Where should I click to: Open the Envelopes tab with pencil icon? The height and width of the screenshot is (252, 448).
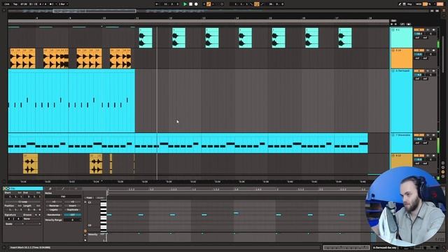pyautogui.click(x=63, y=188)
